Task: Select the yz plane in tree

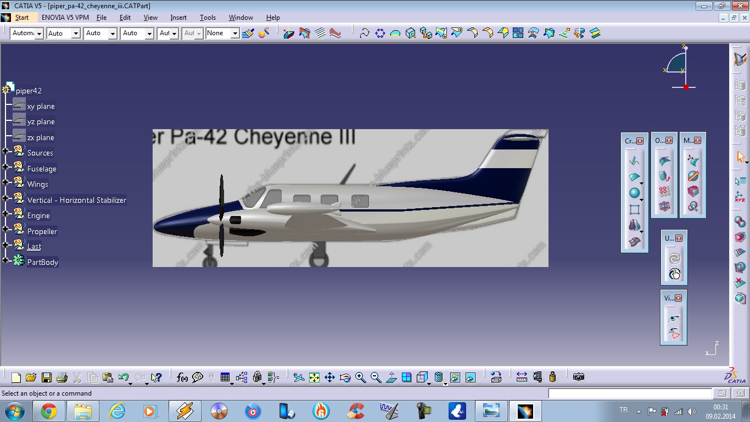Action: [x=41, y=121]
